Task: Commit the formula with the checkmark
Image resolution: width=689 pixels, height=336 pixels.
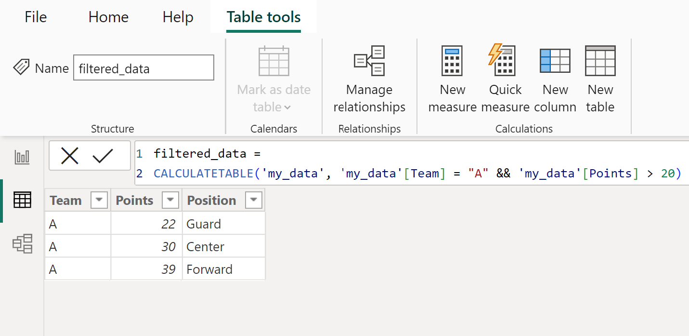Action: point(103,156)
